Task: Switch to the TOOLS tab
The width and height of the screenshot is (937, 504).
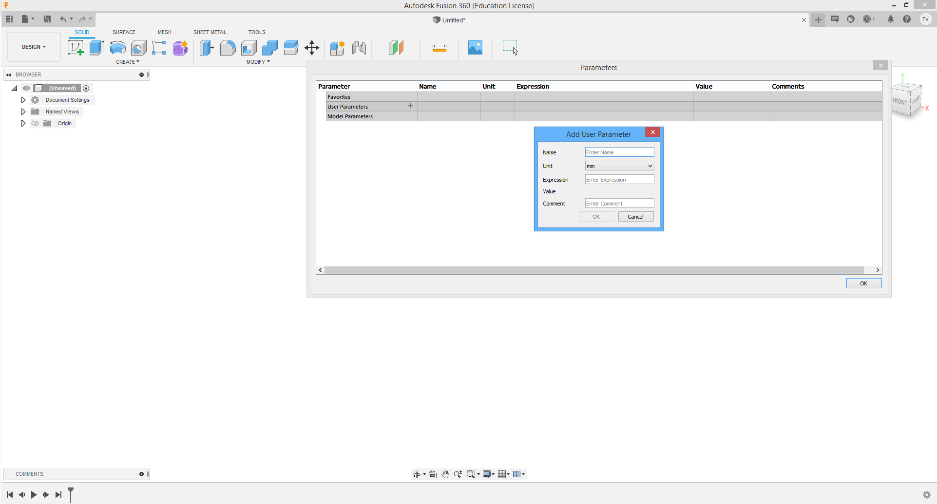Action: pyautogui.click(x=257, y=32)
